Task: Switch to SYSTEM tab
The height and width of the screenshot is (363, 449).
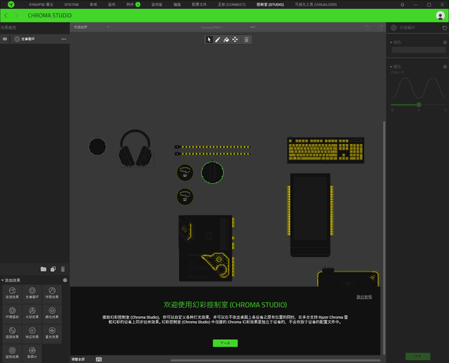Action: [x=72, y=5]
